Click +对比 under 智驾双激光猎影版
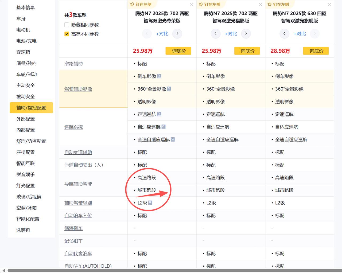The height and width of the screenshot is (273, 342). point(231,34)
